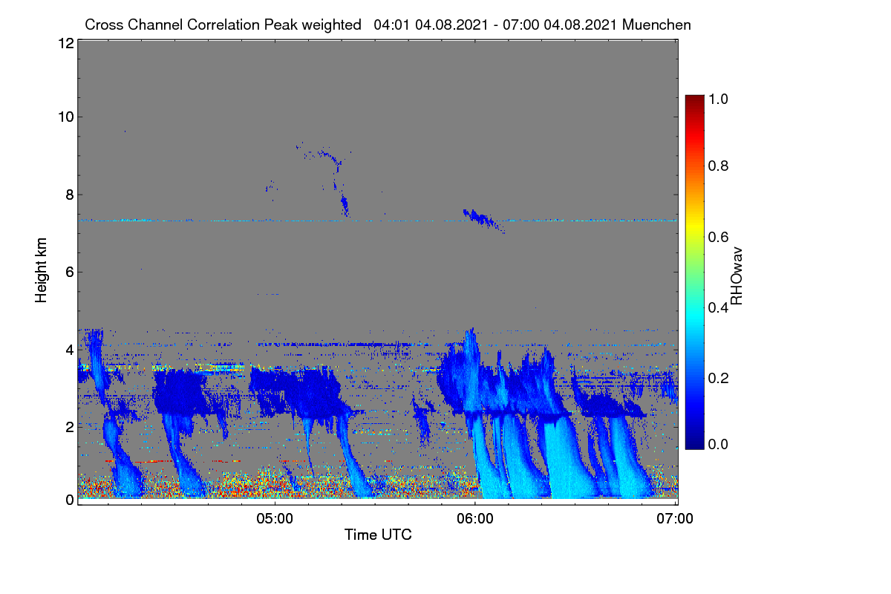Click the '0' height tick label

coord(70,500)
